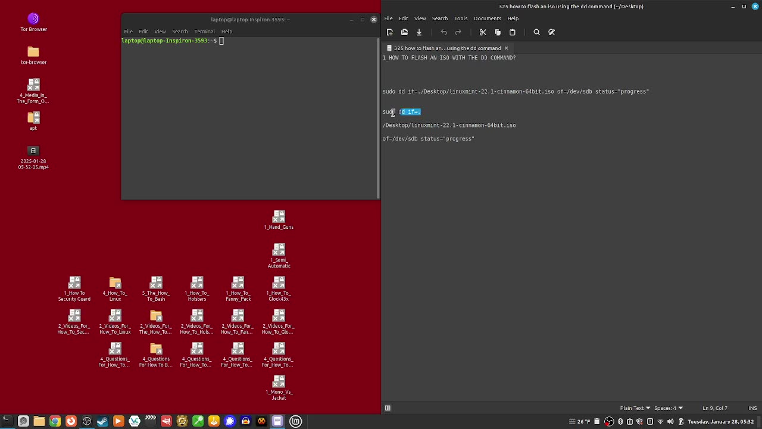Open the terminal's View menu

tap(160, 32)
